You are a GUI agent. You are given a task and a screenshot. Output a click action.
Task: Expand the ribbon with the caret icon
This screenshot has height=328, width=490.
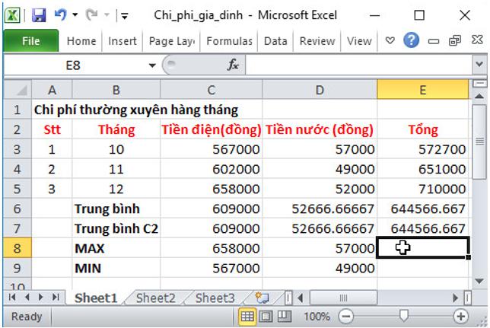(x=390, y=40)
